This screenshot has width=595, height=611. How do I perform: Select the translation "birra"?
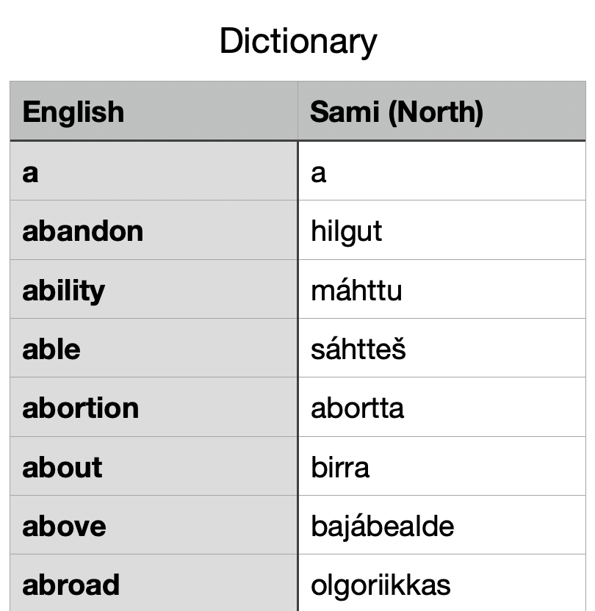pyautogui.click(x=340, y=468)
